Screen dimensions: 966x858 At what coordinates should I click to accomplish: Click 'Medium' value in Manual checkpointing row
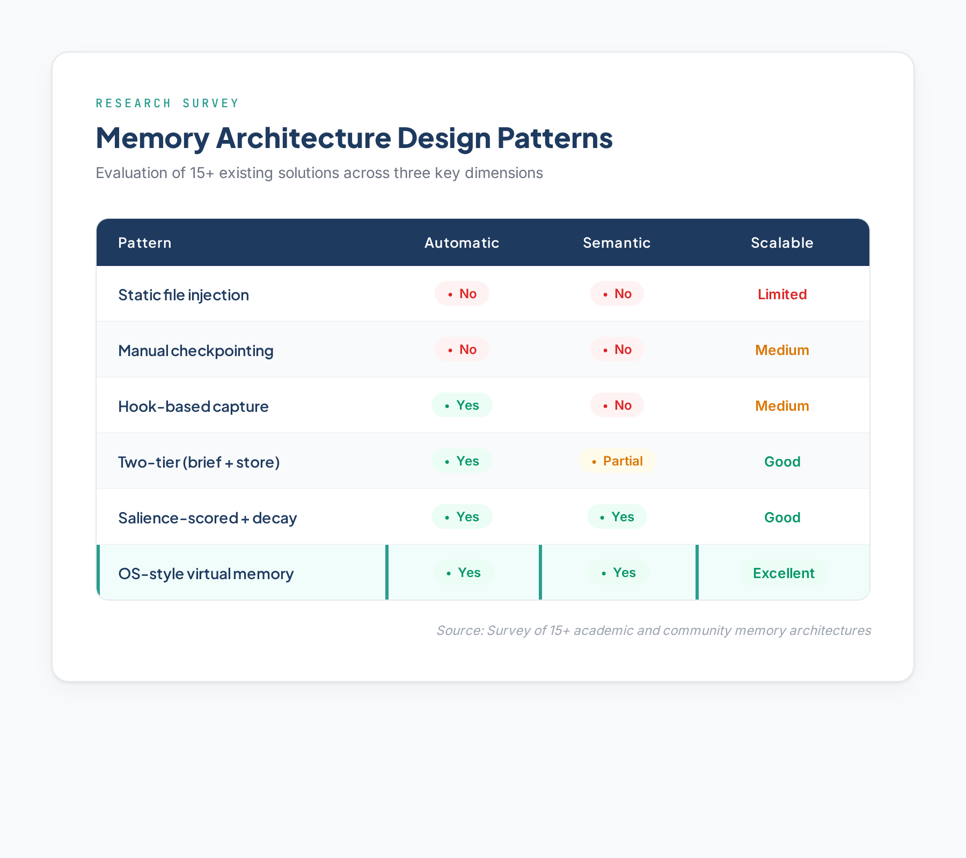[x=782, y=350]
